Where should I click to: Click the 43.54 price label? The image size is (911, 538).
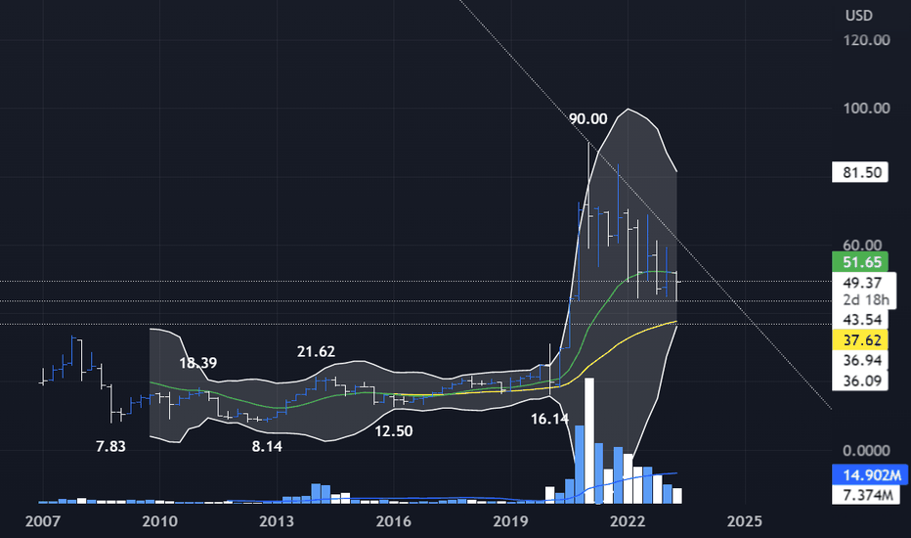[x=860, y=319]
